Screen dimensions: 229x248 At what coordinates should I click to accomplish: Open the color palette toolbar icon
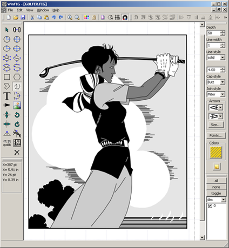coord(86,17)
